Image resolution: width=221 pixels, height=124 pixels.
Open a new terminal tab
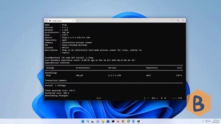(78, 21)
